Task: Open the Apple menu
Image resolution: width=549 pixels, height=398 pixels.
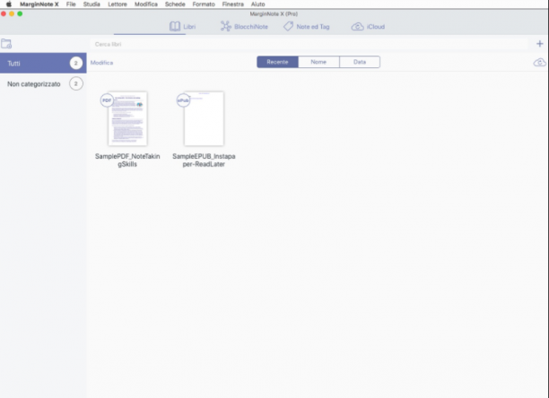Action: pyautogui.click(x=9, y=4)
